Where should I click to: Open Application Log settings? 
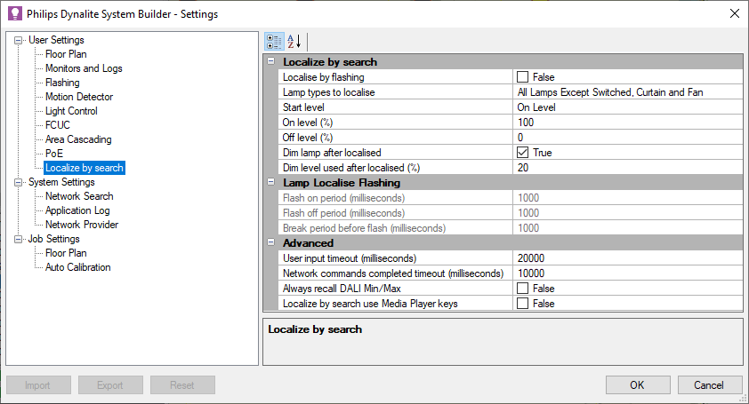[x=77, y=210]
